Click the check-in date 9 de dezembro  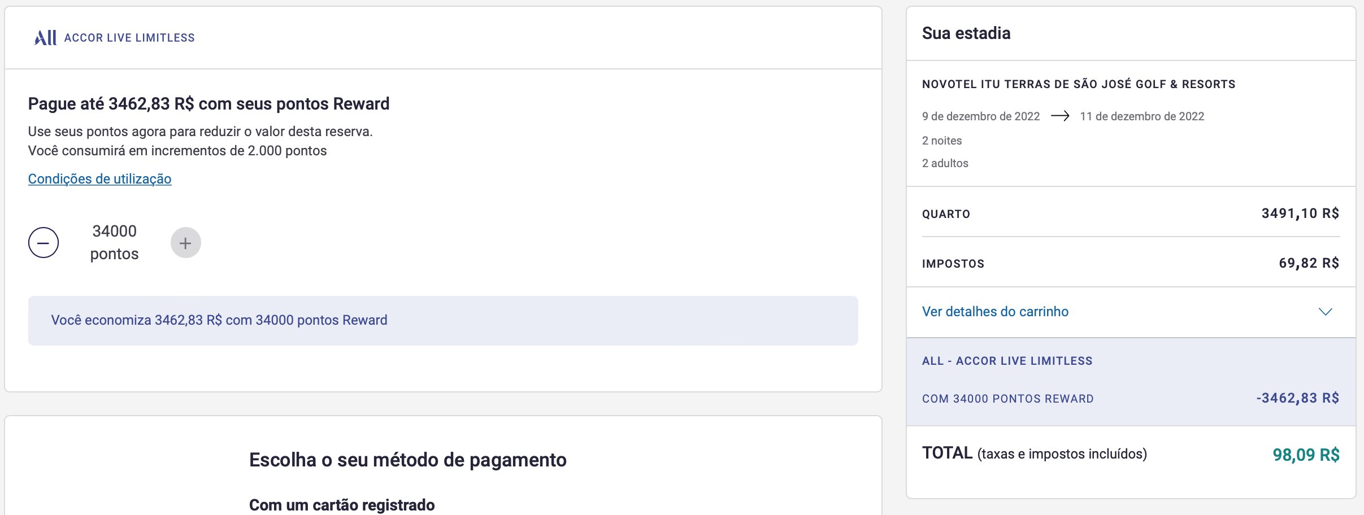[x=981, y=116]
